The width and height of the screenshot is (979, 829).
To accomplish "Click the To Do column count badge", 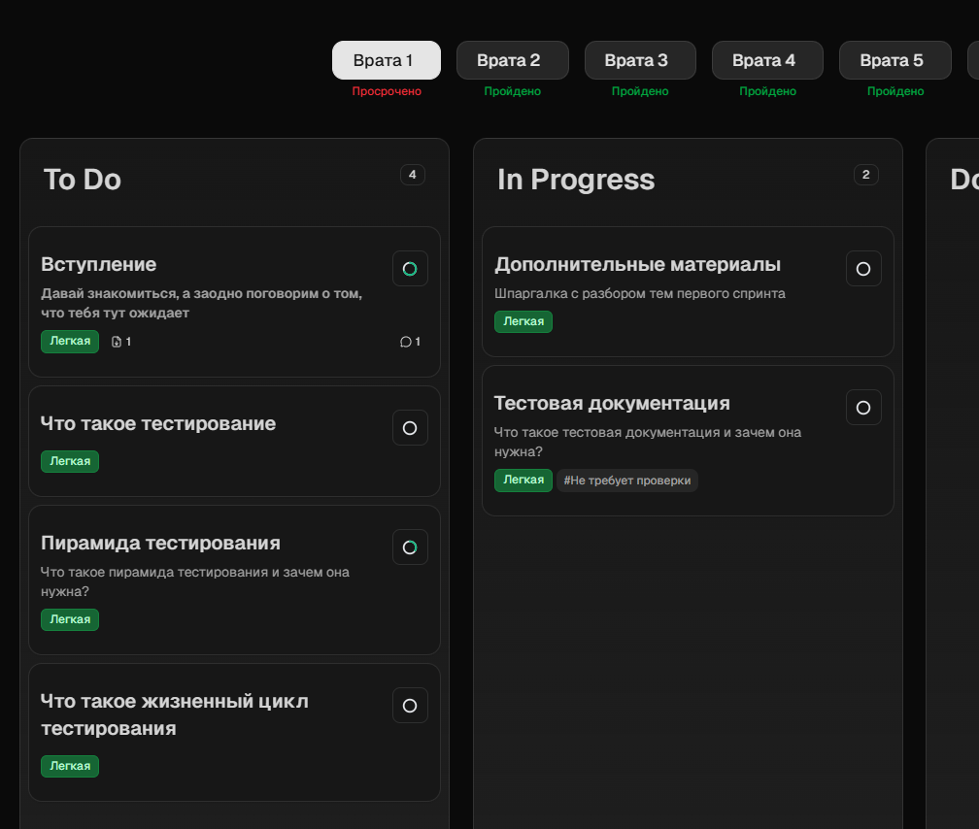I will coord(412,175).
